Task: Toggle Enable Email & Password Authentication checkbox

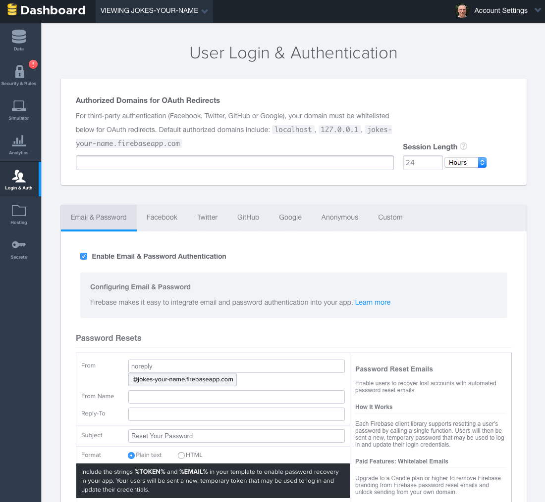Action: [84, 256]
